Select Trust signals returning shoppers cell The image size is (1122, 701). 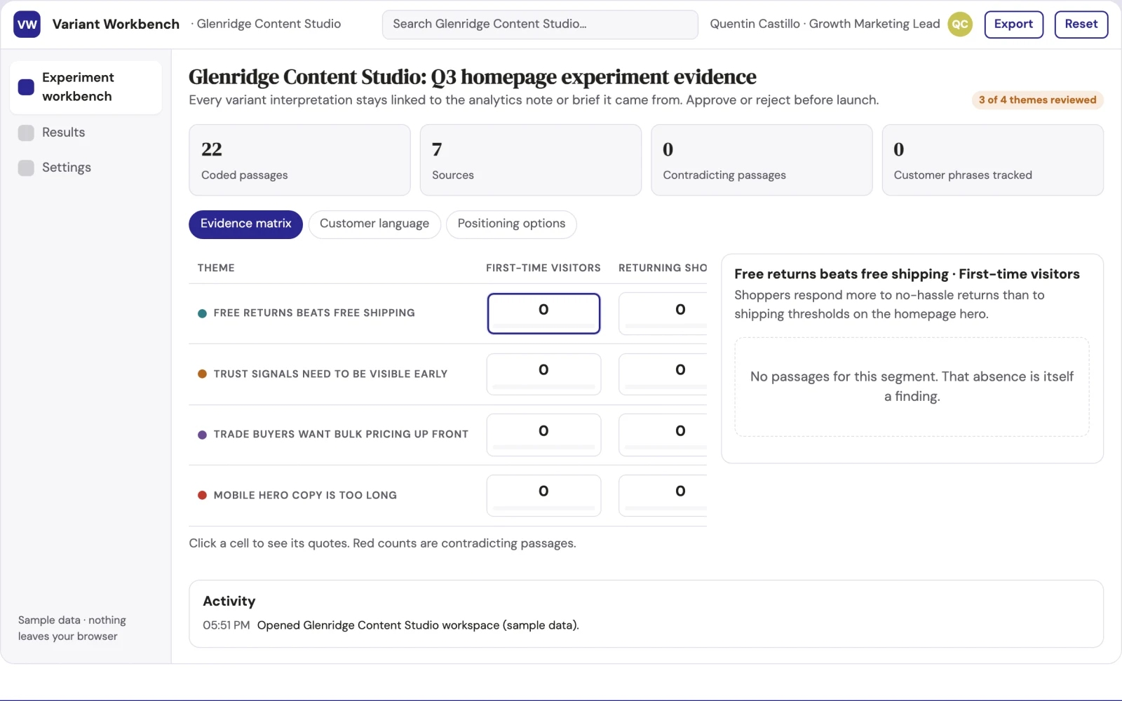click(663, 374)
